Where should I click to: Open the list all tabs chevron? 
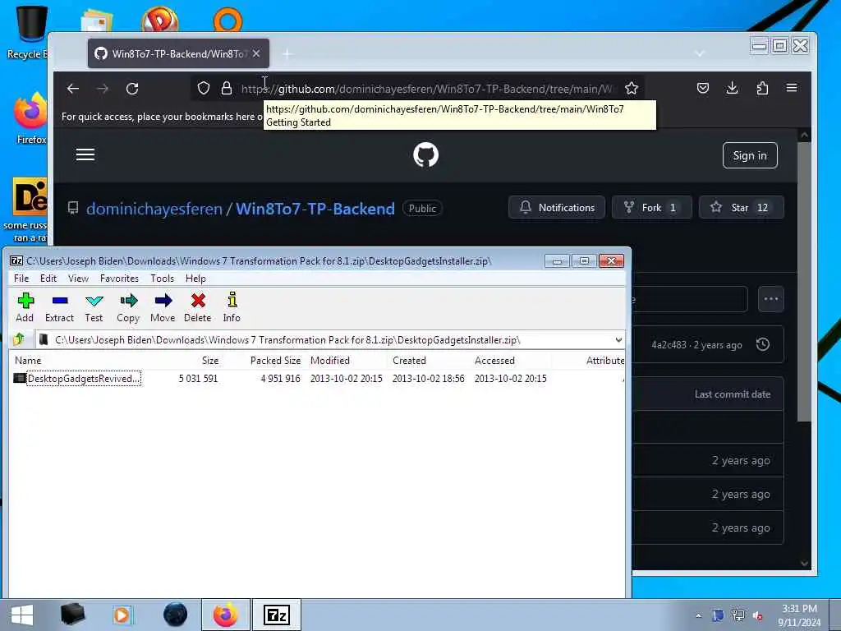pos(700,53)
